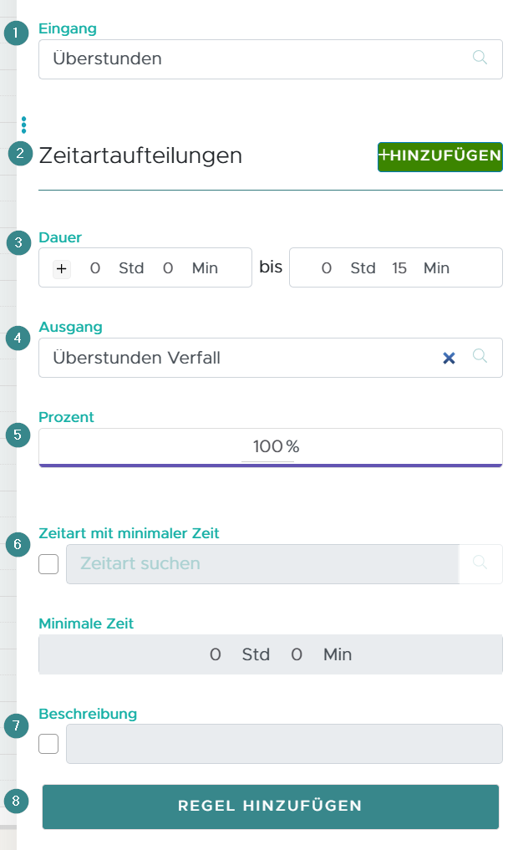
Task: Click the Beschreibung text field
Action: pos(284,744)
